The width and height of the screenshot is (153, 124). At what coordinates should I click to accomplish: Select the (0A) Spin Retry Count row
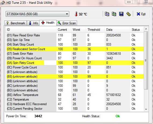[x=75, y=63]
